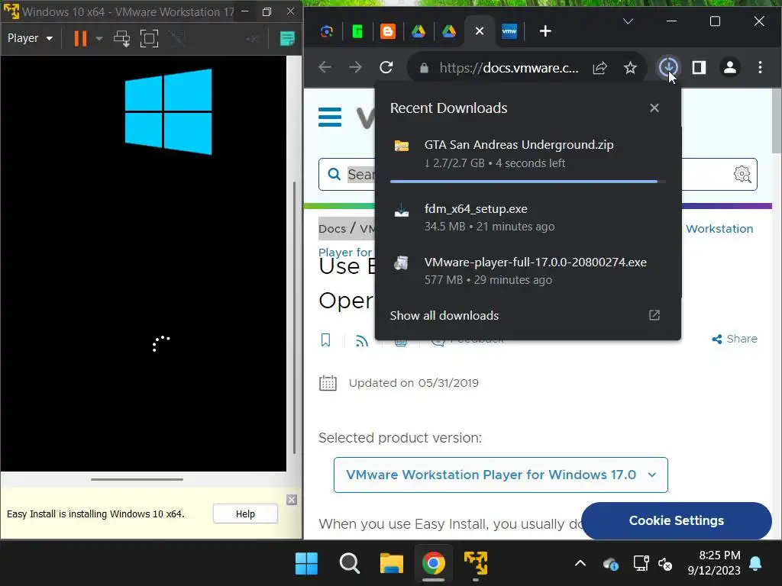Open downloads page via external link icon

(654, 315)
